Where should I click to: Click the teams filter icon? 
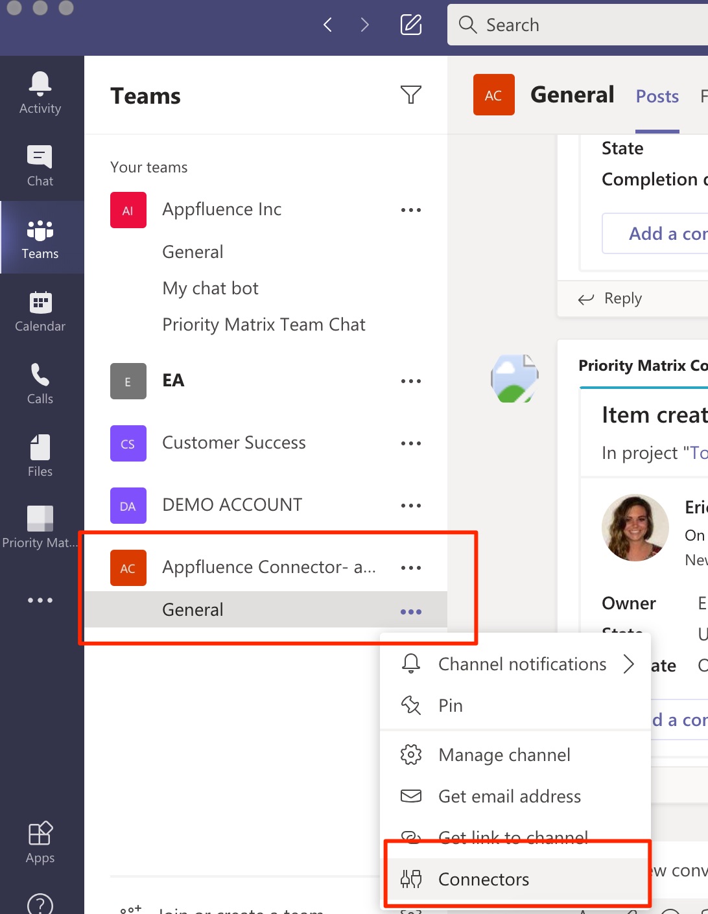(411, 95)
